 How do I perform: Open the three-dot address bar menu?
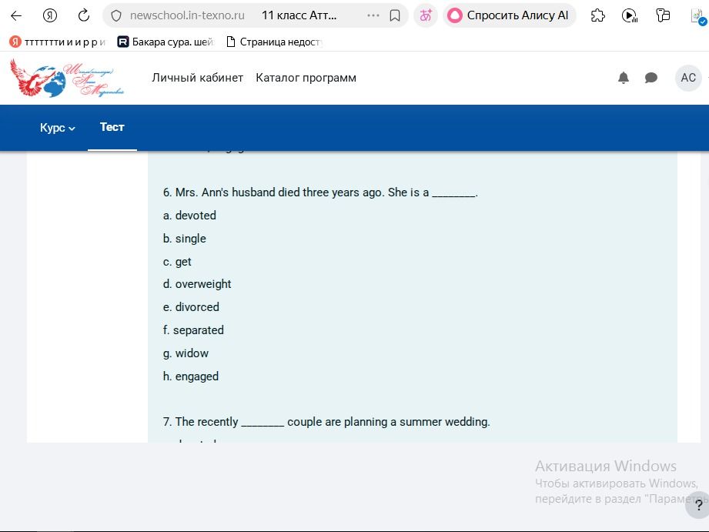[373, 15]
